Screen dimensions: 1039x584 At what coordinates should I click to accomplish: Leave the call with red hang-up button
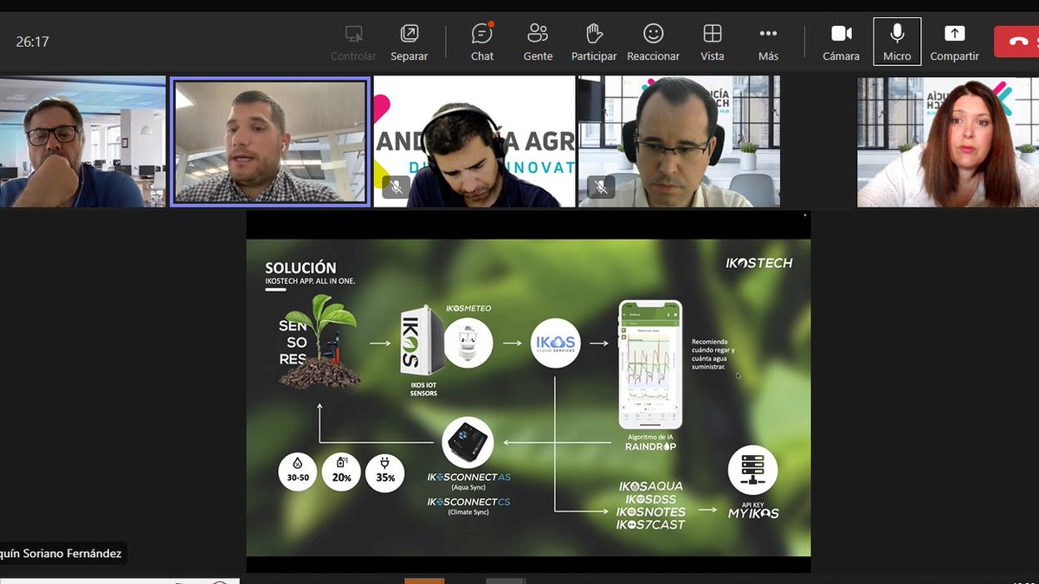(1016, 42)
